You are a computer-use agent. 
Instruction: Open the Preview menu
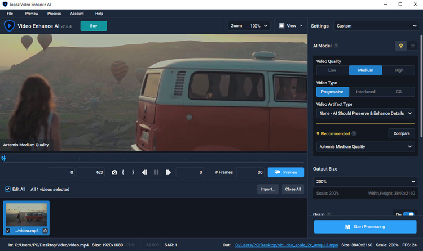[x=32, y=14]
